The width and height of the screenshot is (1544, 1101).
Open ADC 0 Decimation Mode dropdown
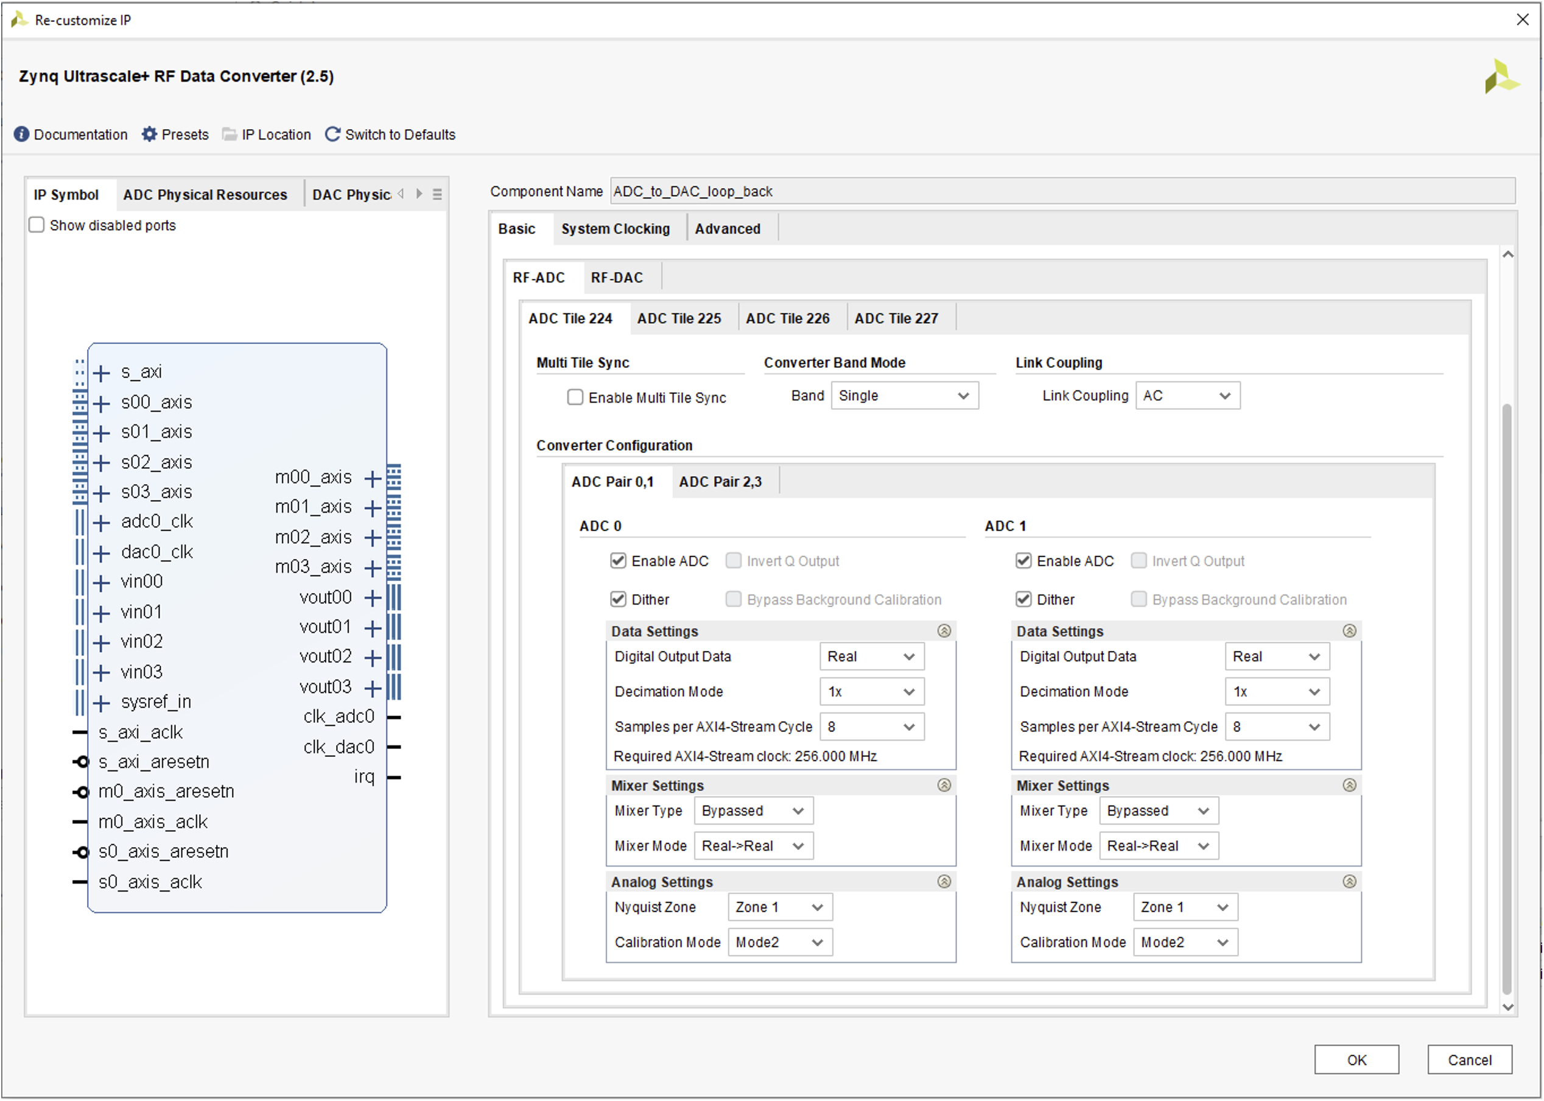click(872, 692)
